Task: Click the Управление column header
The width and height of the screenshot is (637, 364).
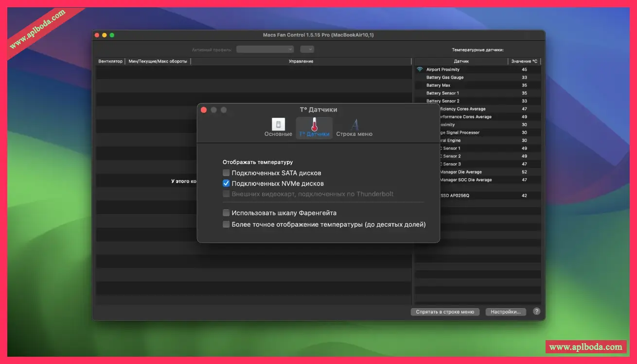Action: [301, 61]
